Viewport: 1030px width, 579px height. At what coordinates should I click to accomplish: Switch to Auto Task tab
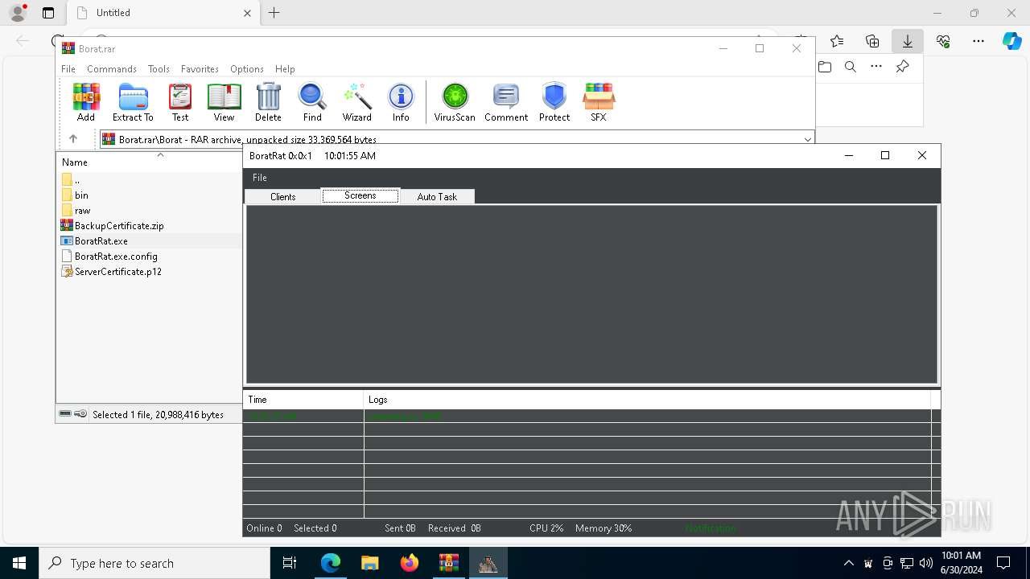pos(437,197)
